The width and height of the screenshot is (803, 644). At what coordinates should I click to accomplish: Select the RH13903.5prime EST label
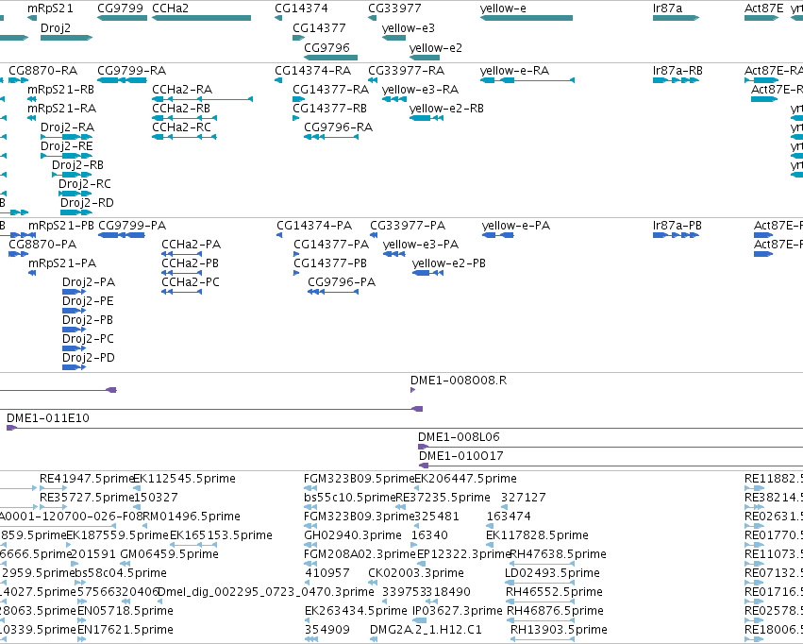coord(559,630)
